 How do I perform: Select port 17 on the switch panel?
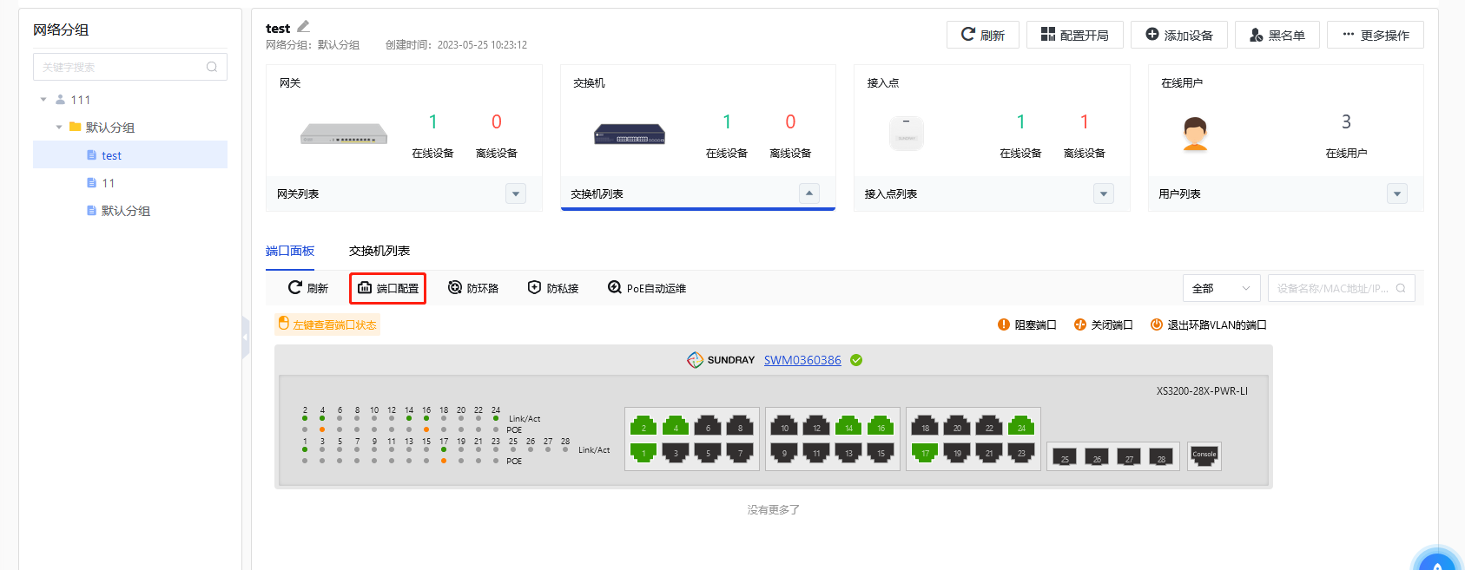[925, 452]
